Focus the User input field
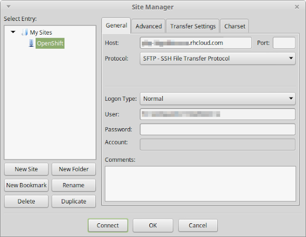 [218, 114]
